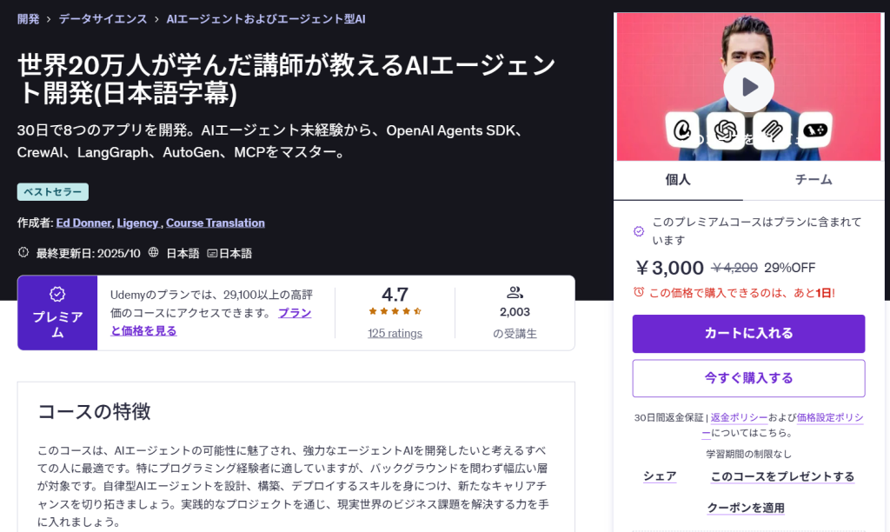Switch to the チーム tab

pyautogui.click(x=814, y=180)
